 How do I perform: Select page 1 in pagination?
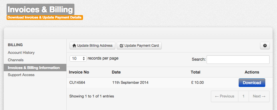(x=244, y=96)
